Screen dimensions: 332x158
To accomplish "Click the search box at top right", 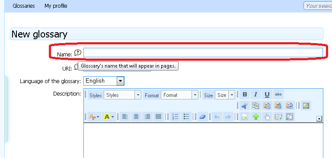I will (x=318, y=6).
